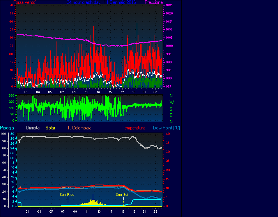Screen dimensions: 278x217
Task: Click the 'Forza vento' wind chart title
Action: [x=25, y=2]
